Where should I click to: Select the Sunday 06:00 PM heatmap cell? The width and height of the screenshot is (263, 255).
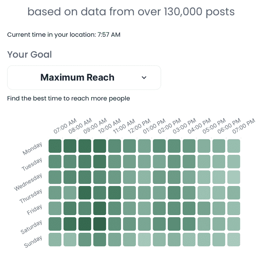(x=219, y=239)
